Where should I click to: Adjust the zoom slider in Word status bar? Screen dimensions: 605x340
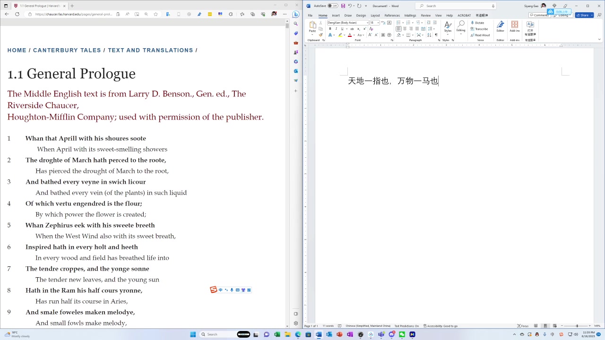click(577, 326)
